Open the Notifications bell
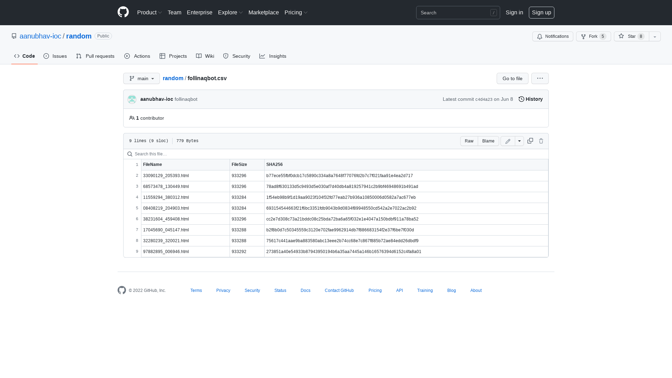The image size is (672, 378). (x=553, y=36)
